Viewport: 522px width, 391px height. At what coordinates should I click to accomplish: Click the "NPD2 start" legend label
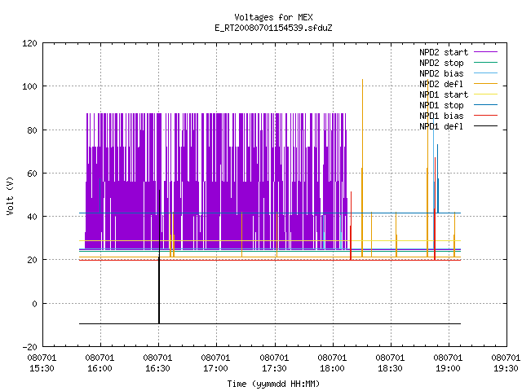(x=444, y=52)
